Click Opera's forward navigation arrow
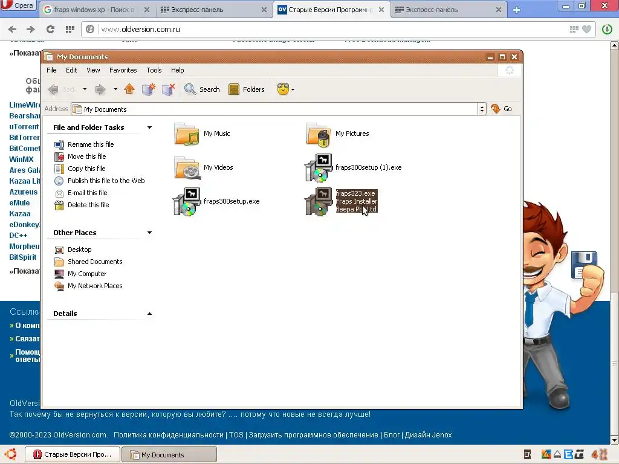 (30, 29)
